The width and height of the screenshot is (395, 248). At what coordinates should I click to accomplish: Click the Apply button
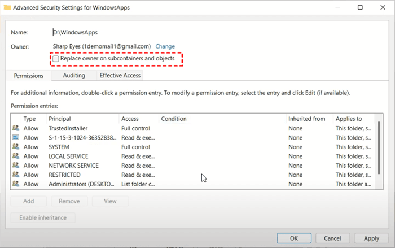(371, 238)
